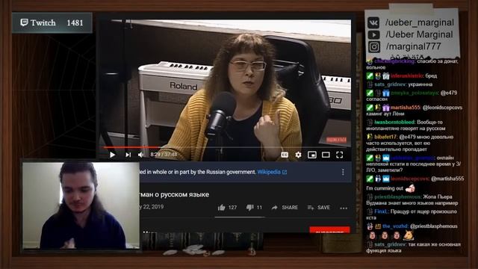The height and width of the screenshot is (269, 478).
Task: Click the @martisha555 mention in chat
Action: tap(447, 179)
